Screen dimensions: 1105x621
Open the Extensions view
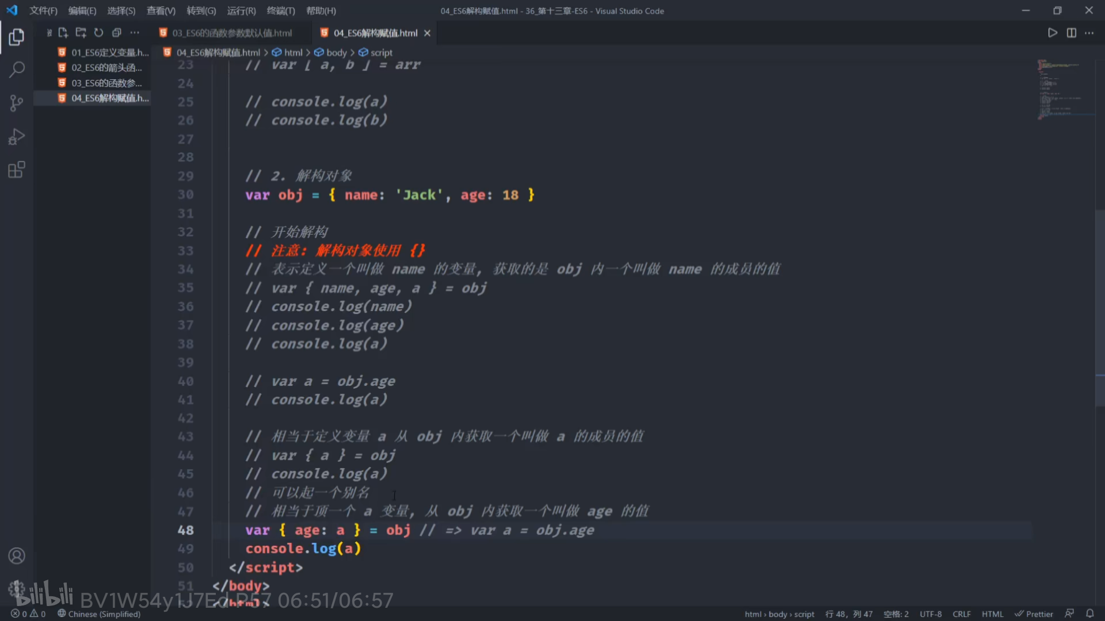[17, 170]
